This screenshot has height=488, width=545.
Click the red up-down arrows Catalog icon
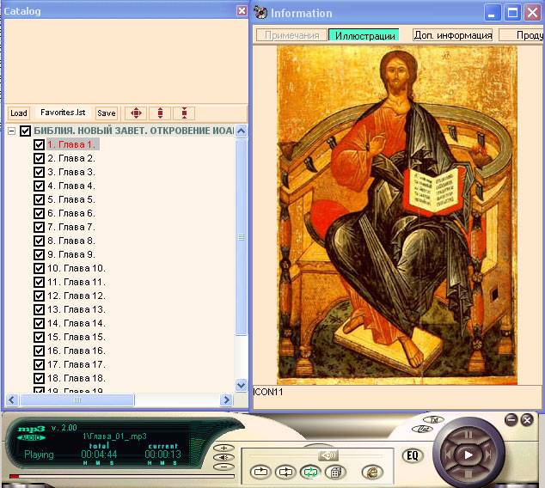pyautogui.click(x=160, y=113)
